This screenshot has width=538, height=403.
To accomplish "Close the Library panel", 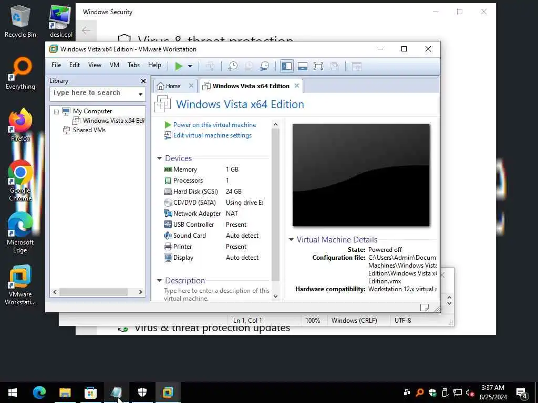I will (x=143, y=81).
